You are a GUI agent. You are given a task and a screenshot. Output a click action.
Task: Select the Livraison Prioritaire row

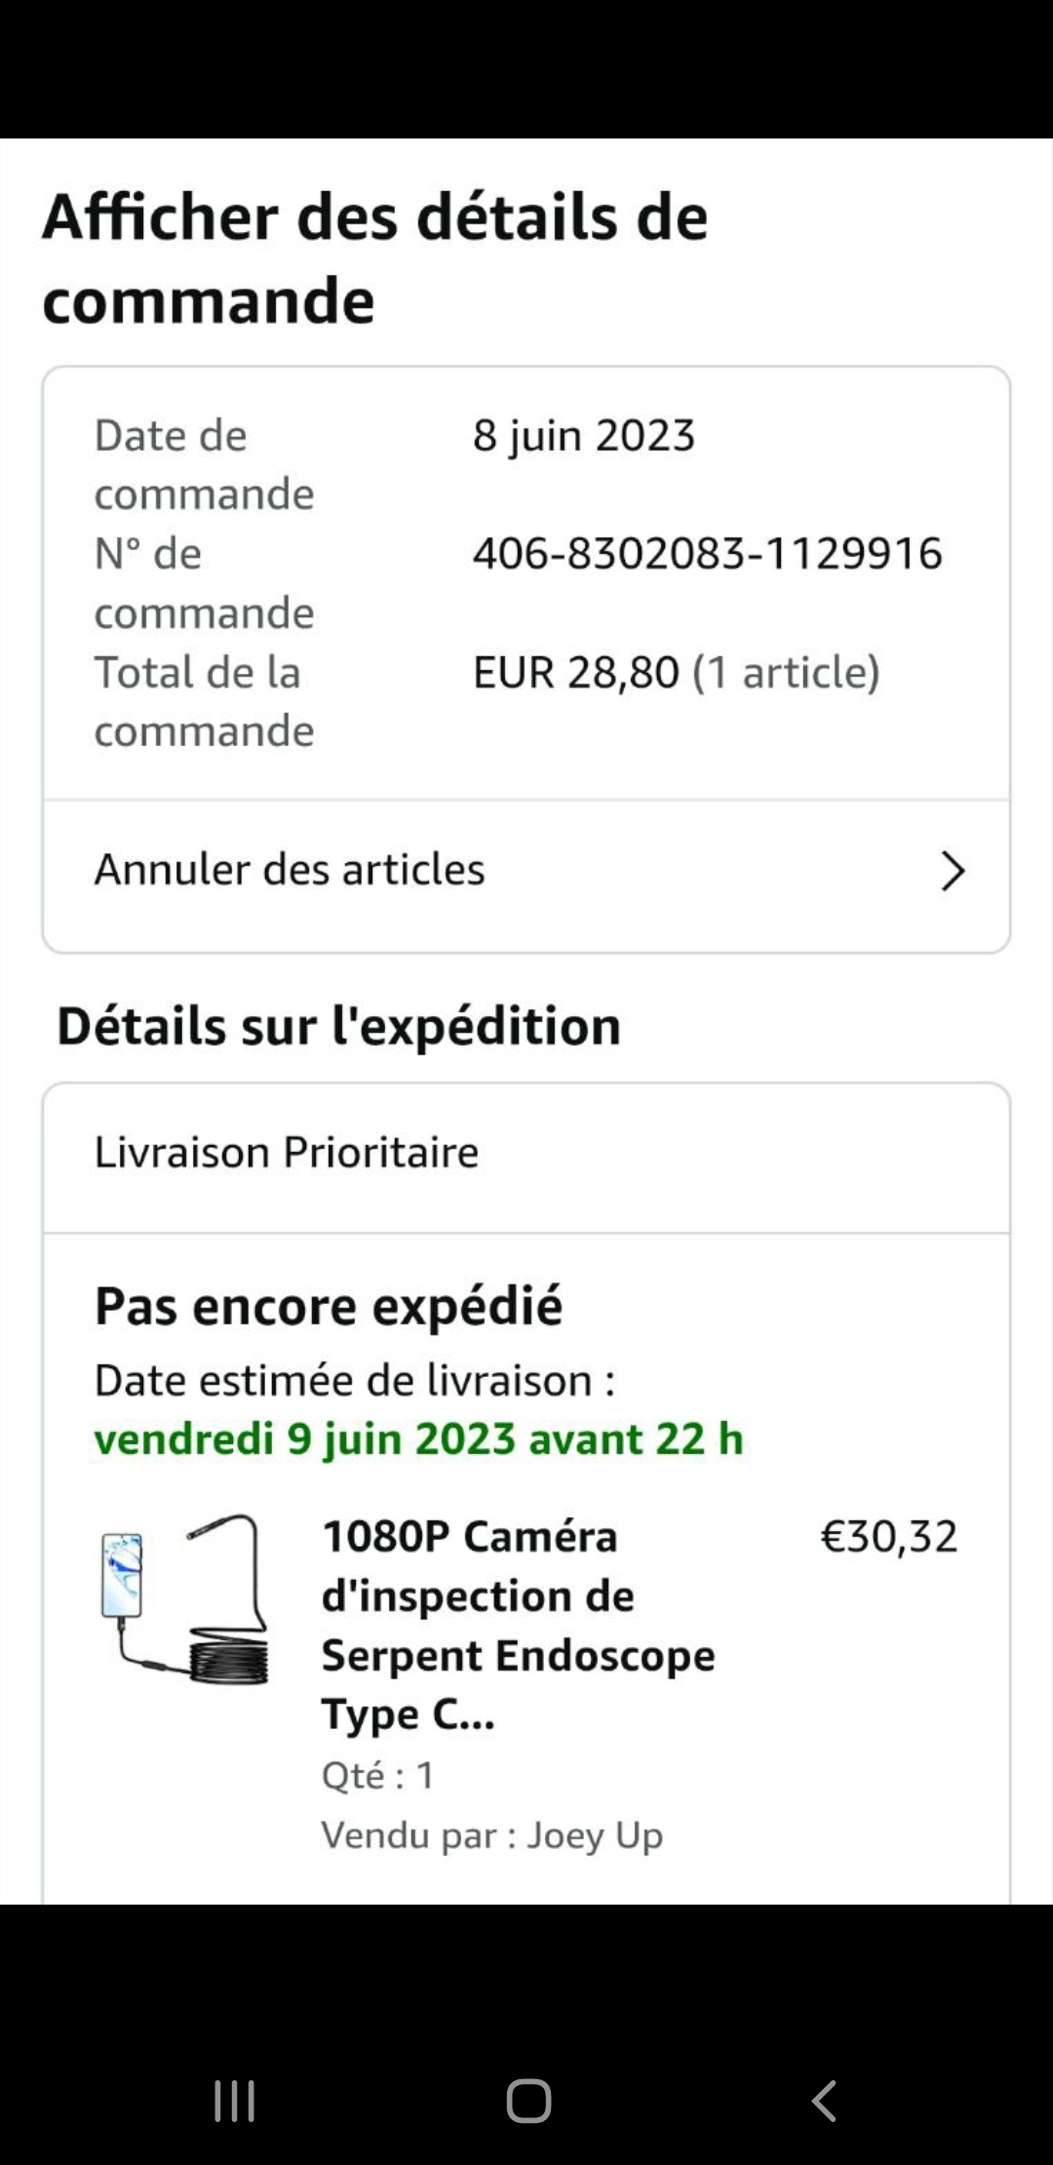(287, 1153)
